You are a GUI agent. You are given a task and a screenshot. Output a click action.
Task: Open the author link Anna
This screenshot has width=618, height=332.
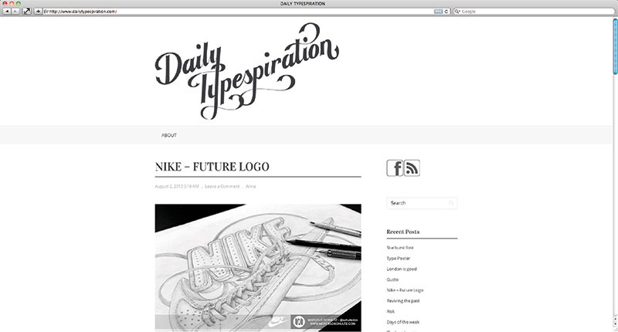250,186
